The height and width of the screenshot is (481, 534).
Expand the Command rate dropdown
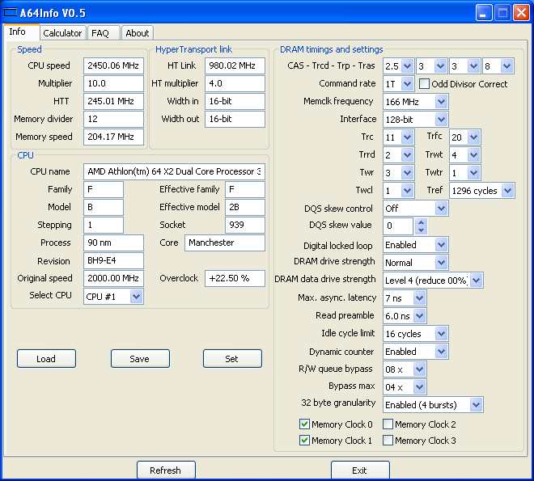point(407,84)
